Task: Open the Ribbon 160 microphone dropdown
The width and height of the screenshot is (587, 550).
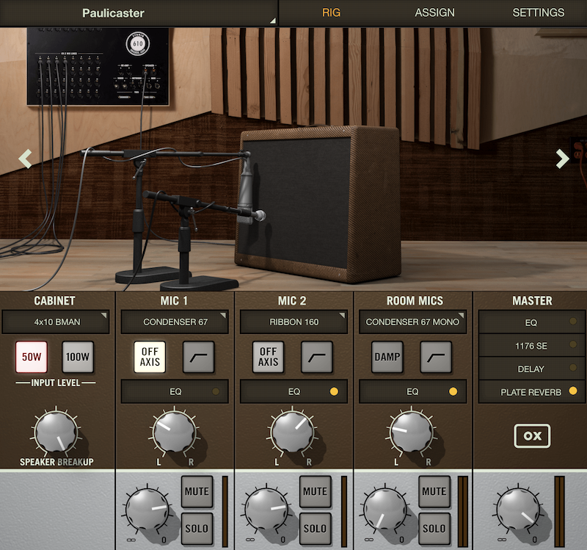Action: tap(293, 322)
